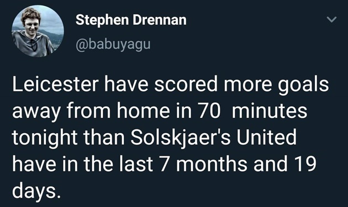Viewport: 348px width, 207px height.
Task: Click the word last in the fourth line
Action: point(136,164)
